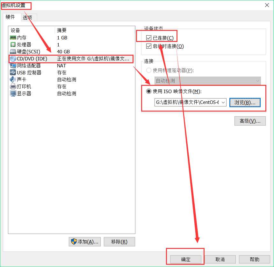This screenshot has height=267, width=274.
Task: Toggle the 启动时连接(O) checkbox
Action: click(x=149, y=46)
